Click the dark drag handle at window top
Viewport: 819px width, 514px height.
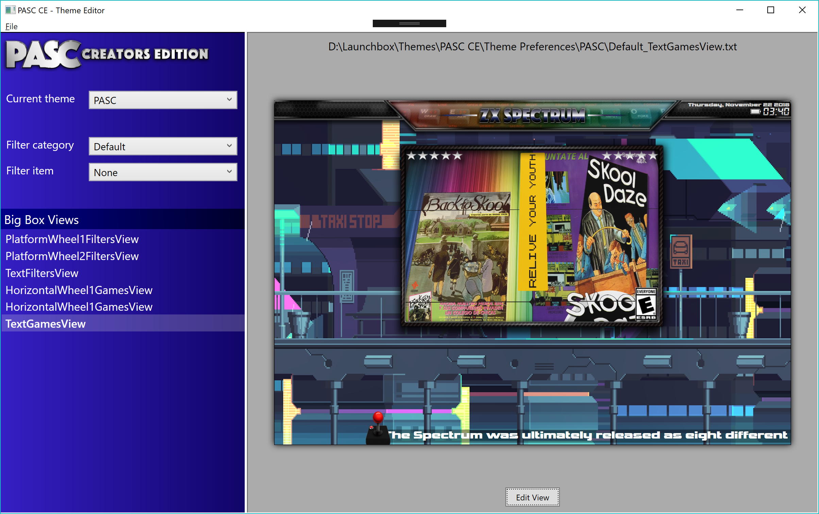point(409,23)
